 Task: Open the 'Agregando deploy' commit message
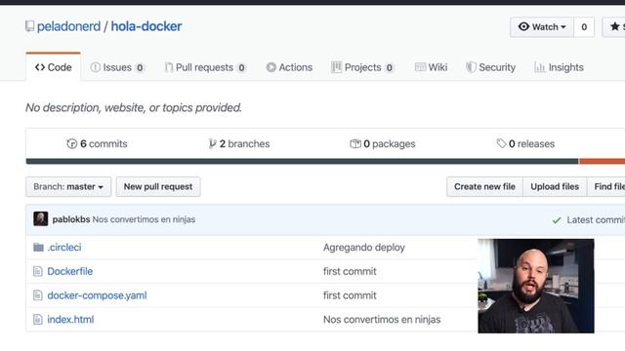pyautogui.click(x=364, y=247)
